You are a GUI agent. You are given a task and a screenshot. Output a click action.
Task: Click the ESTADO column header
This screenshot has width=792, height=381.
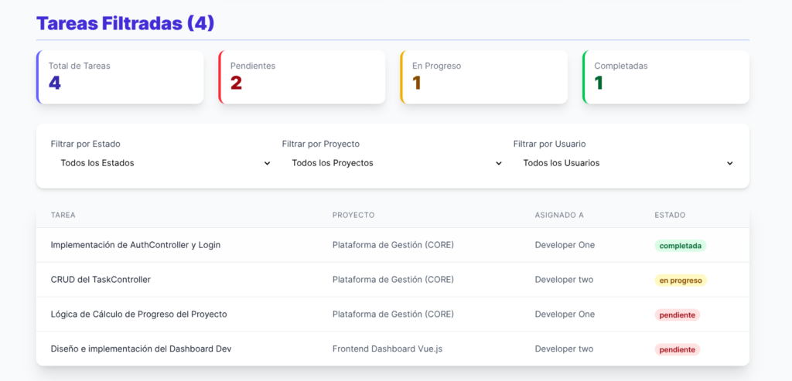point(670,215)
